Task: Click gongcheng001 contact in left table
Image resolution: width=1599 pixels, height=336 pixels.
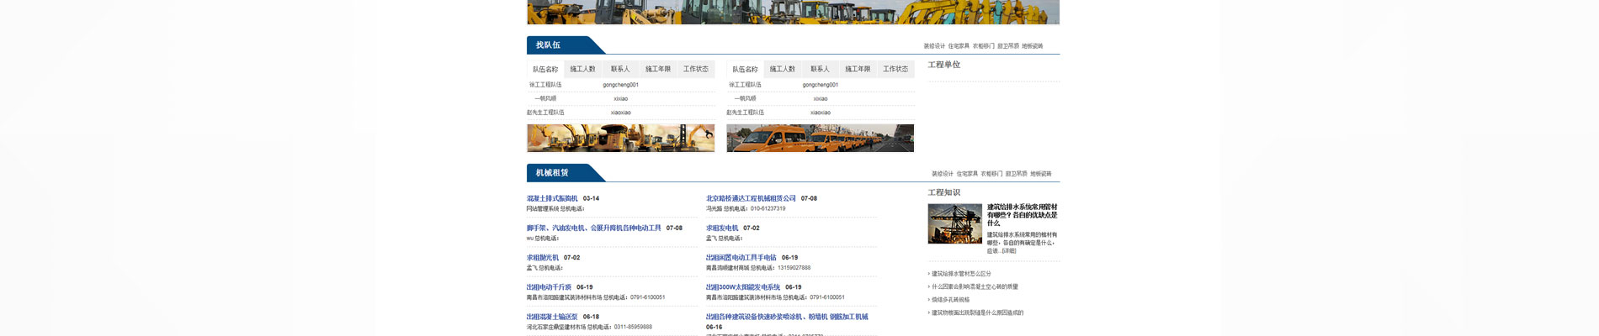Action: click(x=620, y=85)
